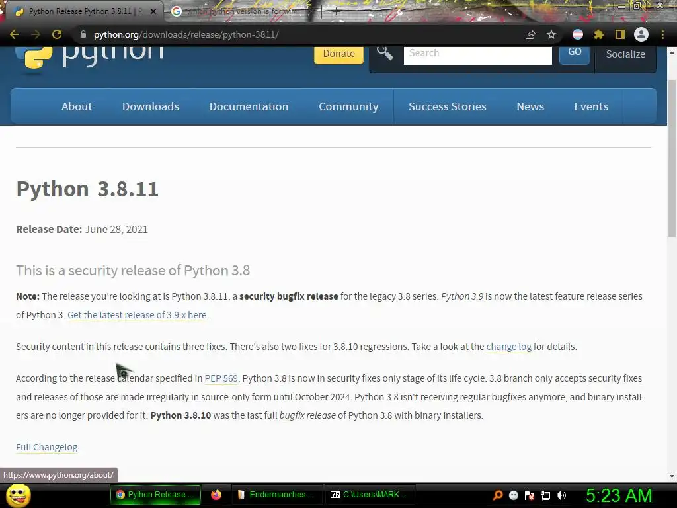
Task: Click into the site Search field
Action: (477, 54)
